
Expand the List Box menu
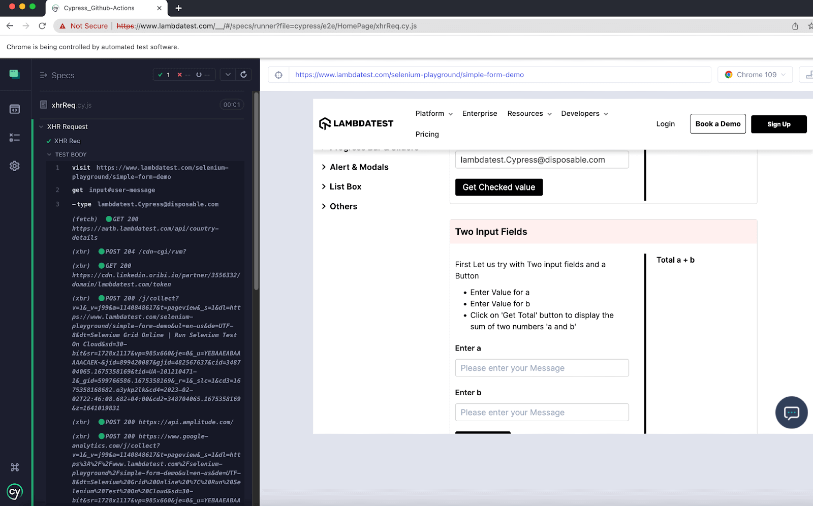(x=341, y=186)
